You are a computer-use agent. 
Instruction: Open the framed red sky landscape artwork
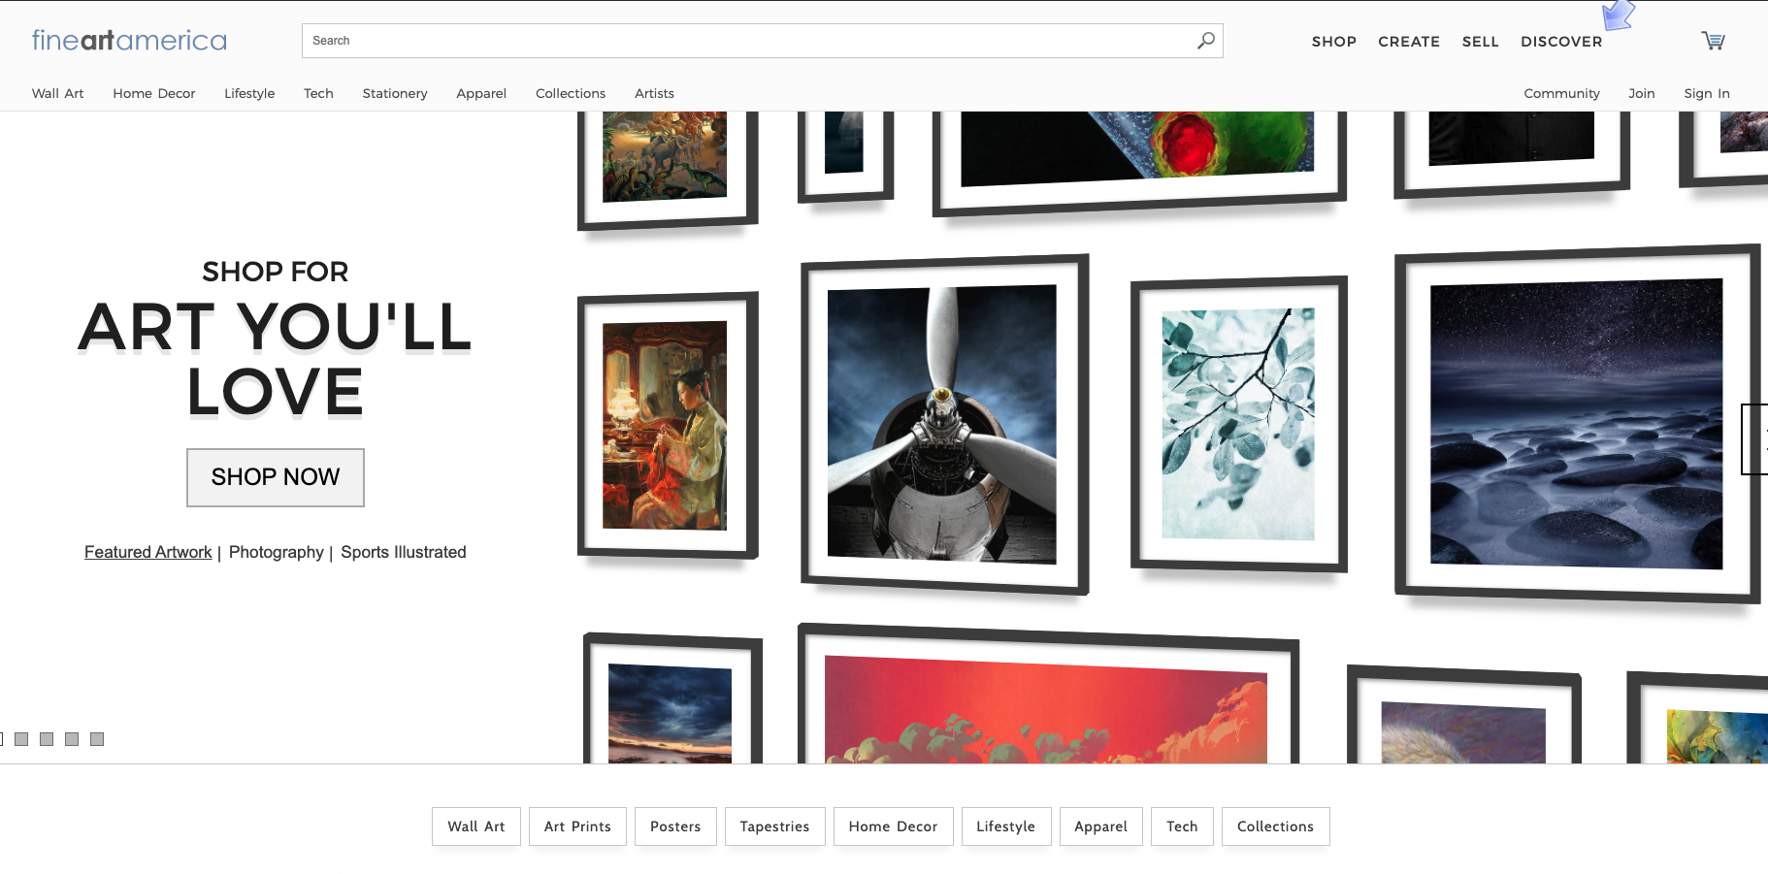1048,695
